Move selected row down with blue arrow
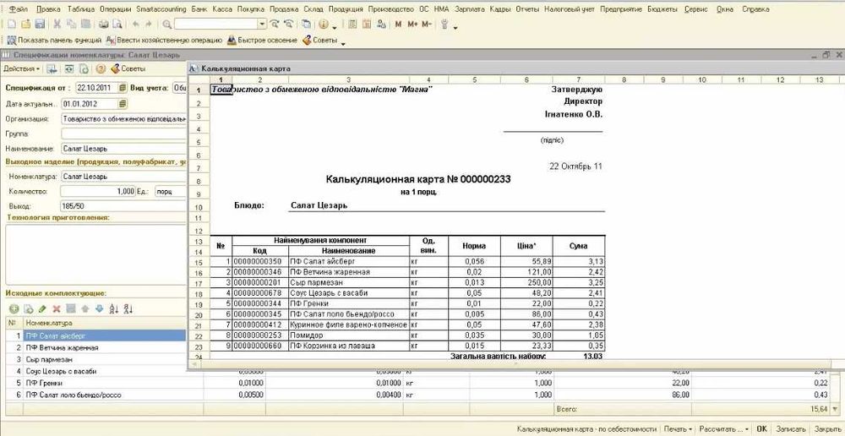Image resolution: width=845 pixels, height=436 pixels. tap(99, 308)
